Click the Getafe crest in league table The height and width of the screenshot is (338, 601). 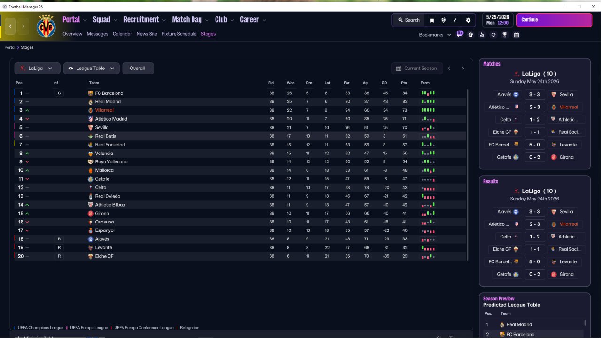click(x=91, y=179)
